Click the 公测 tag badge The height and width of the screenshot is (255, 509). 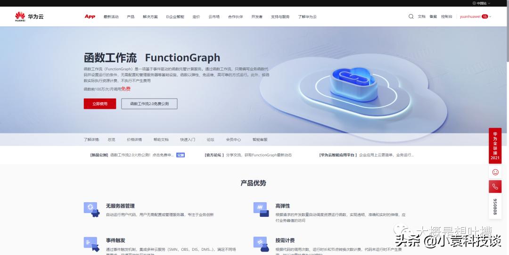[181, 155]
